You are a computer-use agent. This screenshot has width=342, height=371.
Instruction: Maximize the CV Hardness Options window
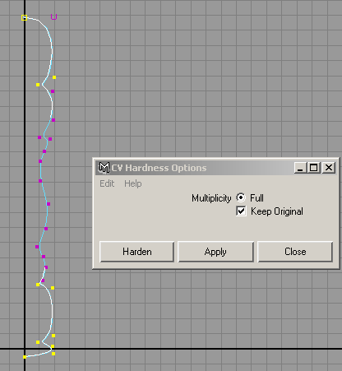(313, 167)
